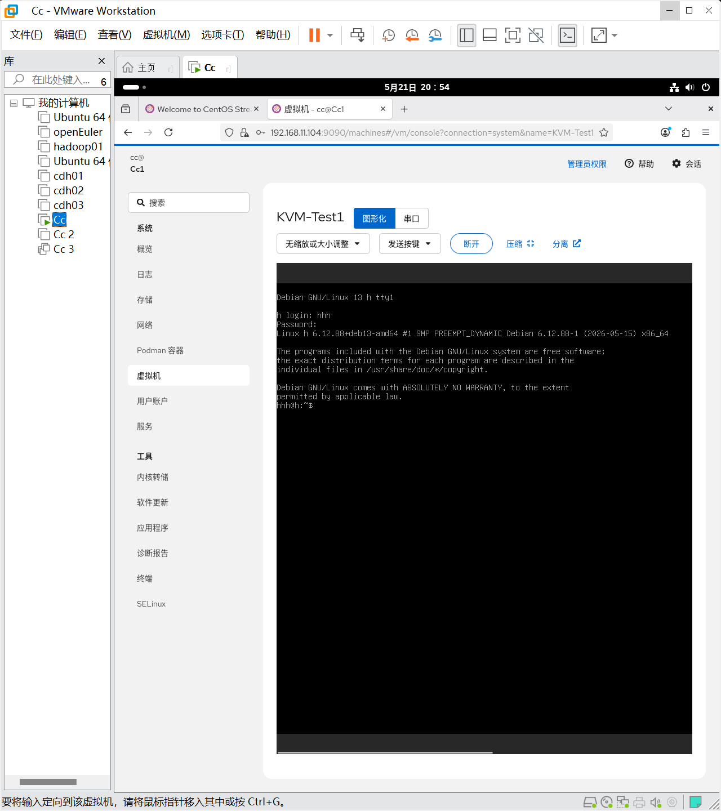
Task: Click the Firefox recent browsing view icon
Action: (126, 109)
